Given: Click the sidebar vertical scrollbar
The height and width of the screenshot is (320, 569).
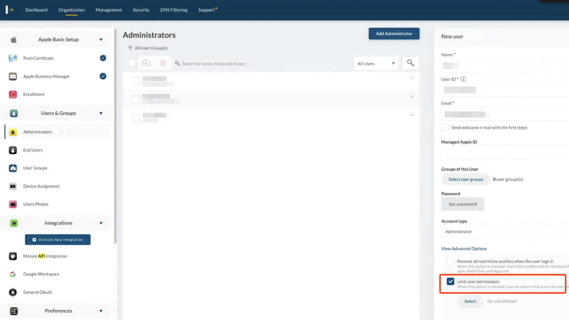Looking at the screenshot, I should pos(115,136).
